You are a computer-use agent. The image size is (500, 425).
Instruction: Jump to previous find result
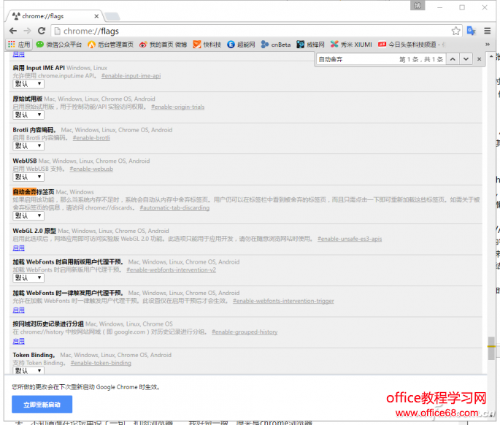(453, 59)
